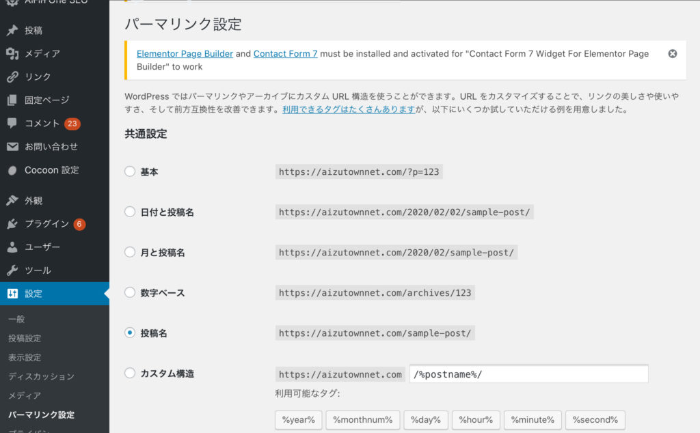Screen dimensions: 700x433
Task: Go to 投稿設定 submenu
Action: click(x=25, y=338)
